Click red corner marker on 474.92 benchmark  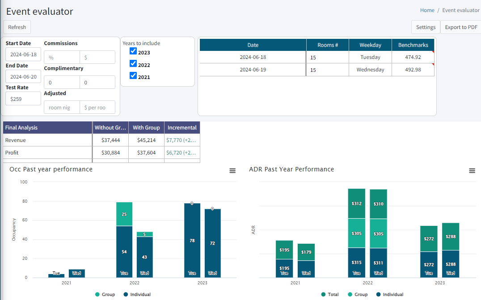[x=432, y=53]
